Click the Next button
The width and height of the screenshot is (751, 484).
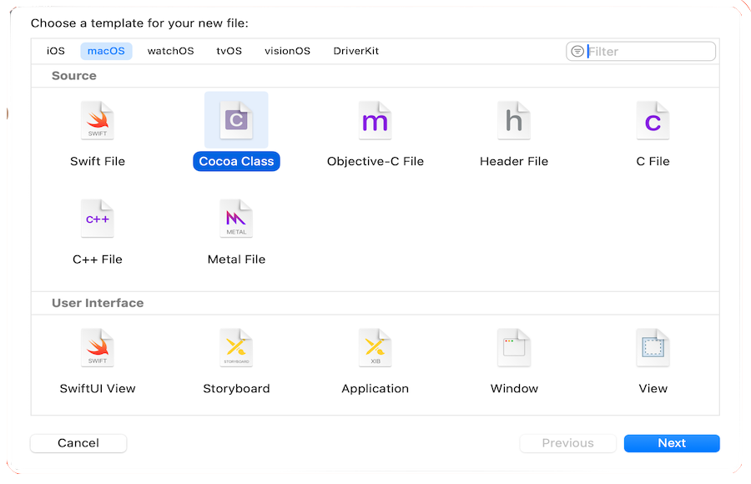pos(671,443)
